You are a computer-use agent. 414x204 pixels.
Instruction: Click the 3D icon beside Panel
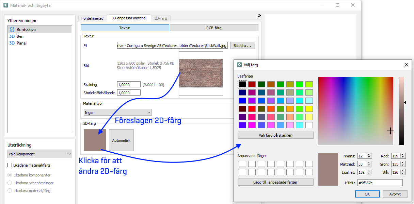coord(12,43)
